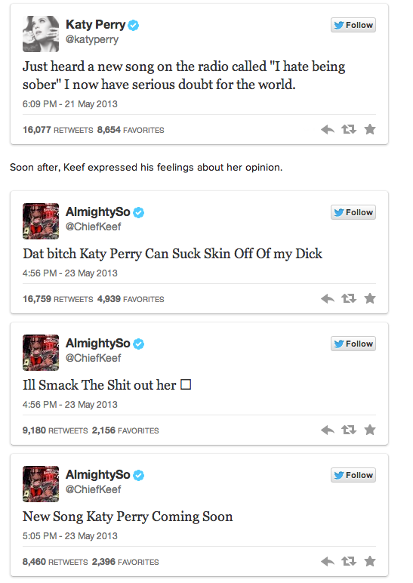Viewport: 413px width, 583px height.
Task: Open AlmightySo avatar on the first ChiefKeef tweet
Action: 41,221
